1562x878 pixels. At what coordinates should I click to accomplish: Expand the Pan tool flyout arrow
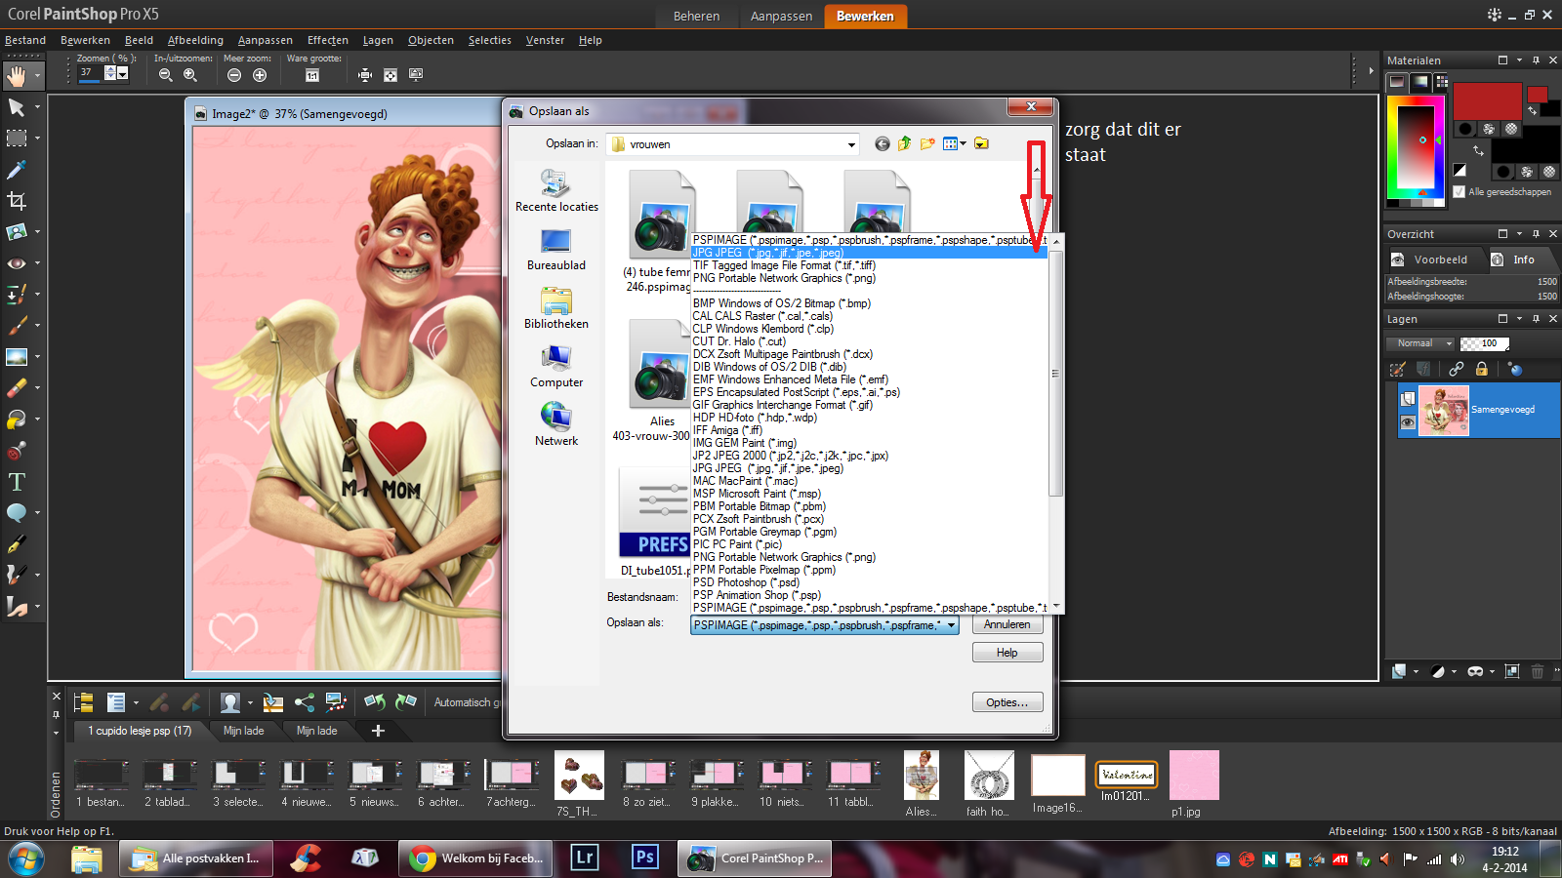[x=37, y=75]
